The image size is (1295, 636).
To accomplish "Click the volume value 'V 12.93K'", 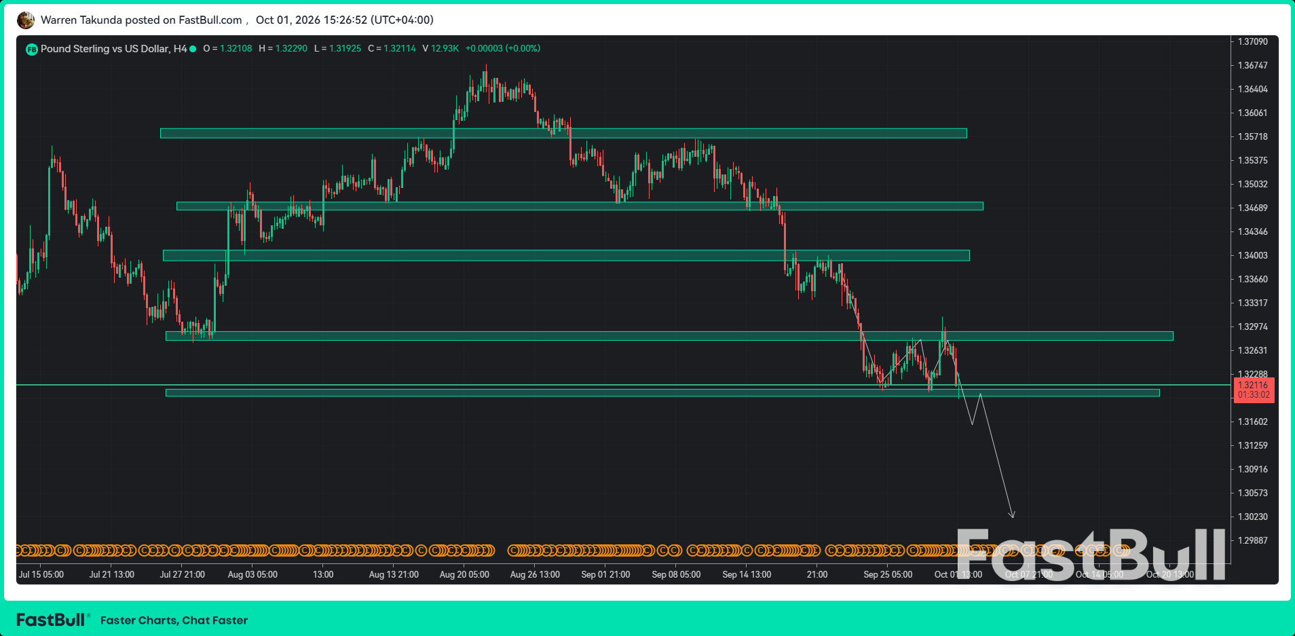I will 440,49.
